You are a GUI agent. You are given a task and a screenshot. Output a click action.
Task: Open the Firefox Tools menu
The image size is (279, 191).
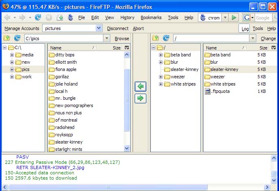[x=173, y=17]
